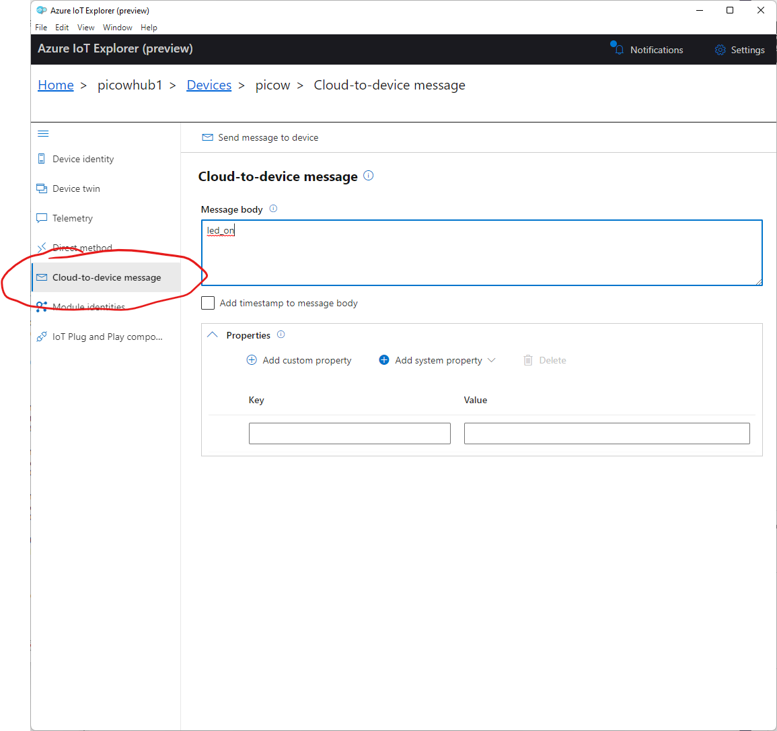Click the picowhub1 breadcrumb text
The width and height of the screenshot is (777, 731).
click(130, 85)
